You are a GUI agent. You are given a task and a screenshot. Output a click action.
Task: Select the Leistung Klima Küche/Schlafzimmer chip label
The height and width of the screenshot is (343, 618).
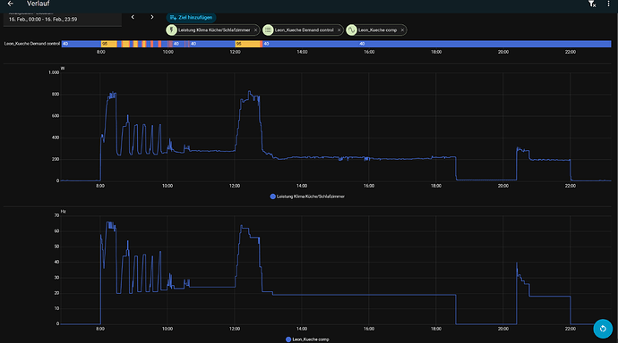[x=214, y=29]
